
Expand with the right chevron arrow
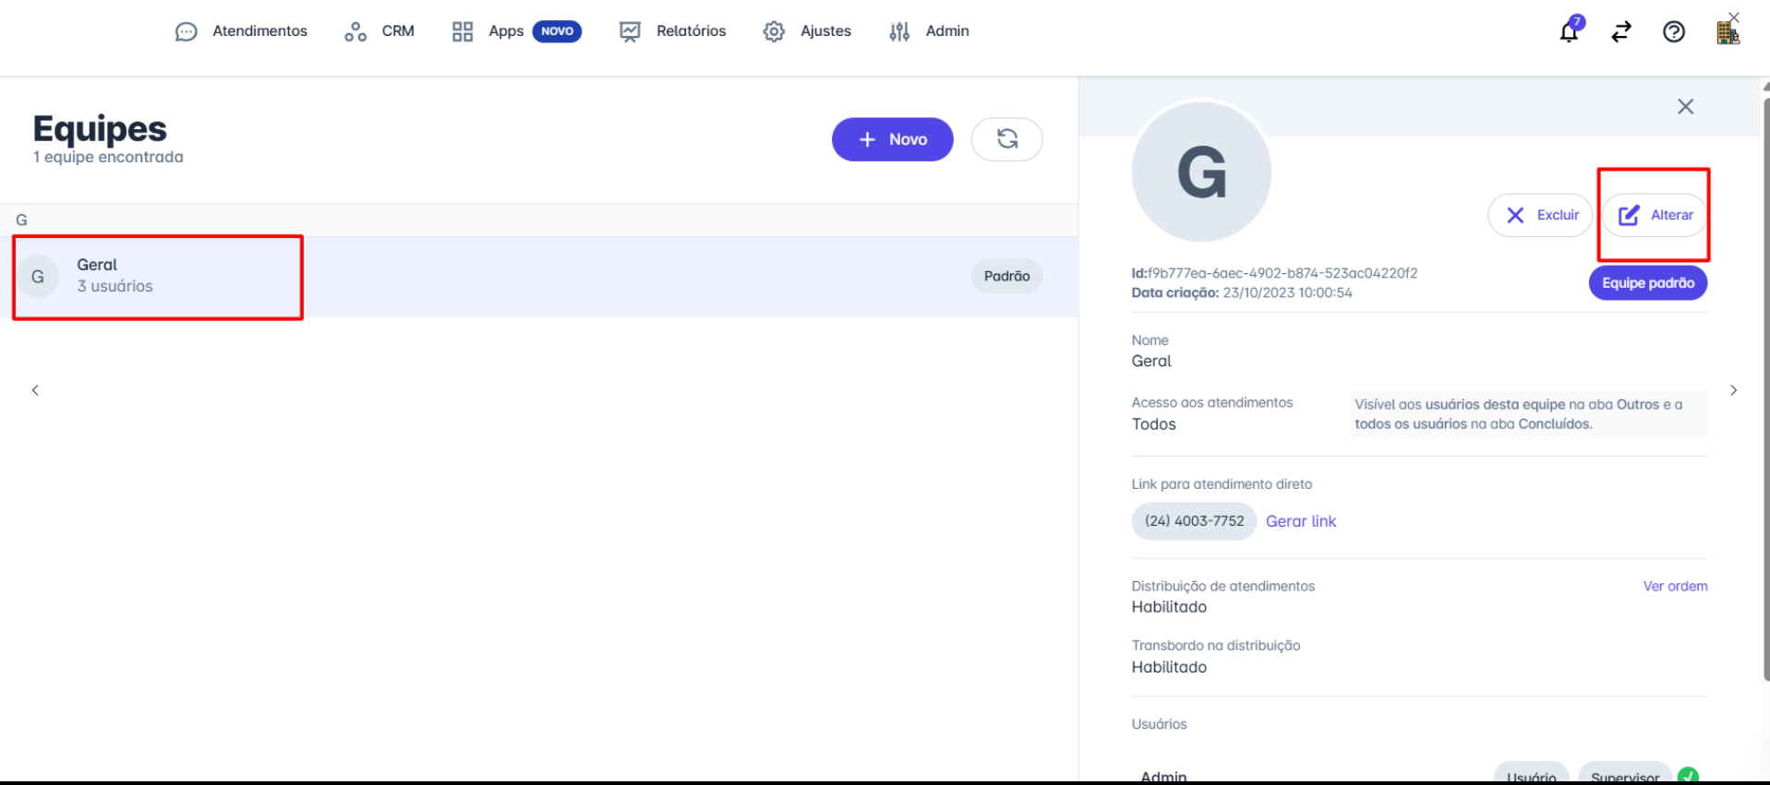coord(1733,390)
